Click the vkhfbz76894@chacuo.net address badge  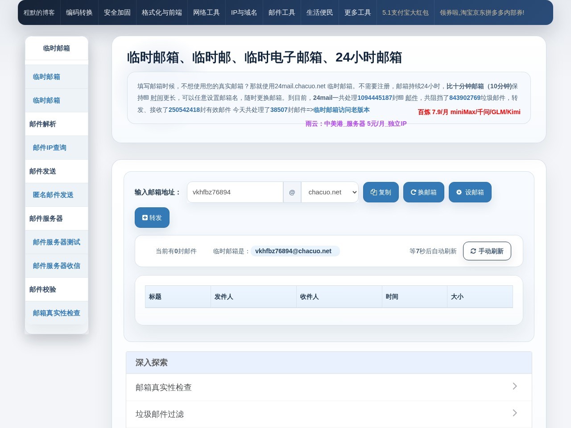click(x=295, y=251)
